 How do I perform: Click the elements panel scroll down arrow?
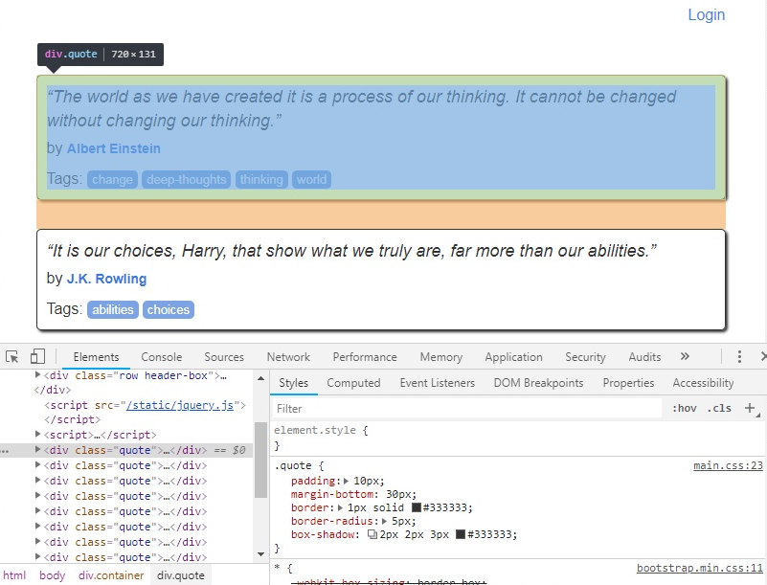click(x=260, y=554)
